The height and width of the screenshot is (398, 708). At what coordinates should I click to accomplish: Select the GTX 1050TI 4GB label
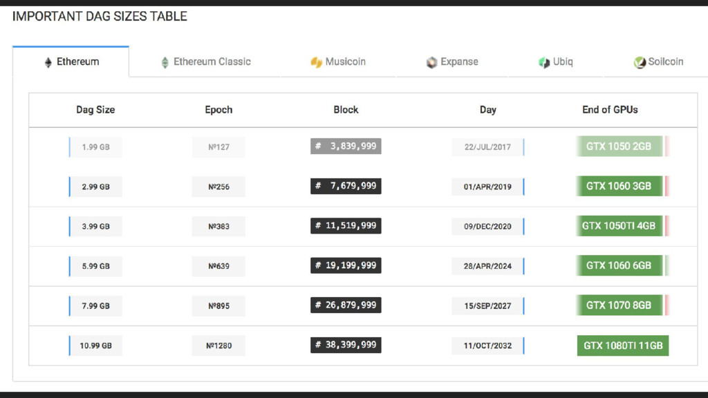click(x=619, y=226)
